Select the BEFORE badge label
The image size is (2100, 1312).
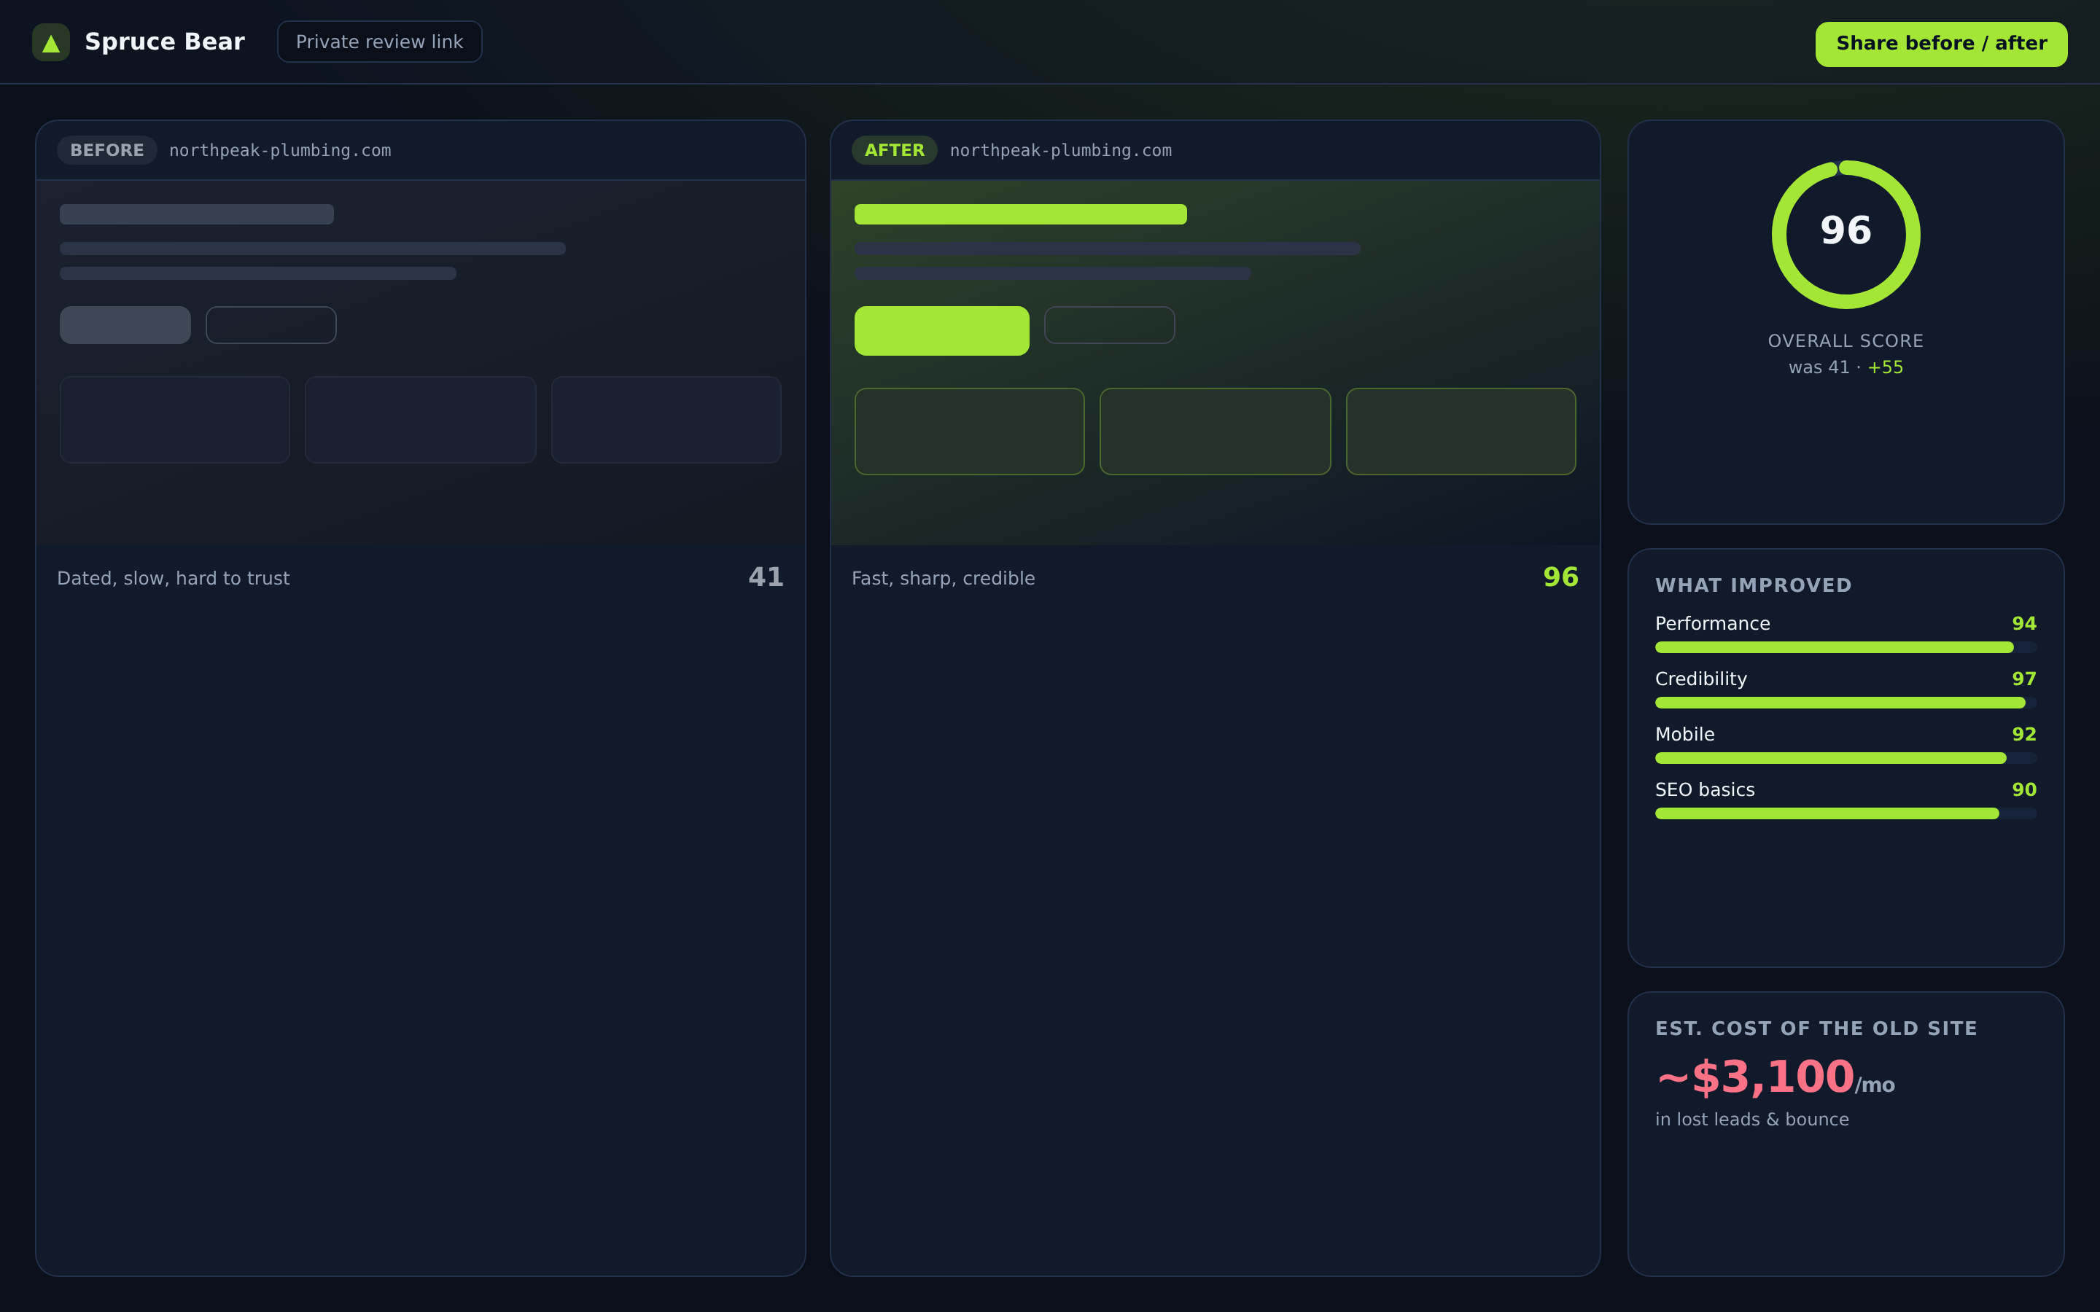click(106, 150)
